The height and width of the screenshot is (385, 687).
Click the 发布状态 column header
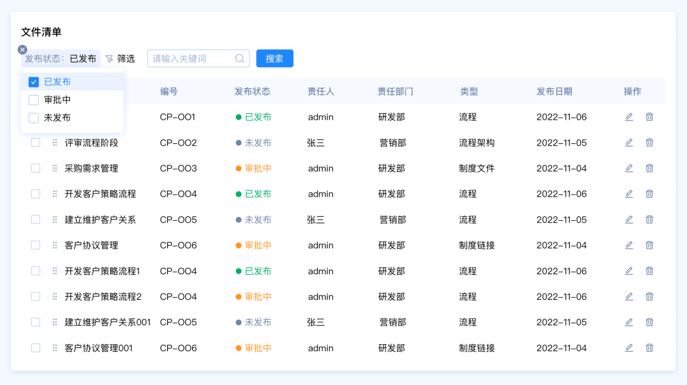(252, 92)
